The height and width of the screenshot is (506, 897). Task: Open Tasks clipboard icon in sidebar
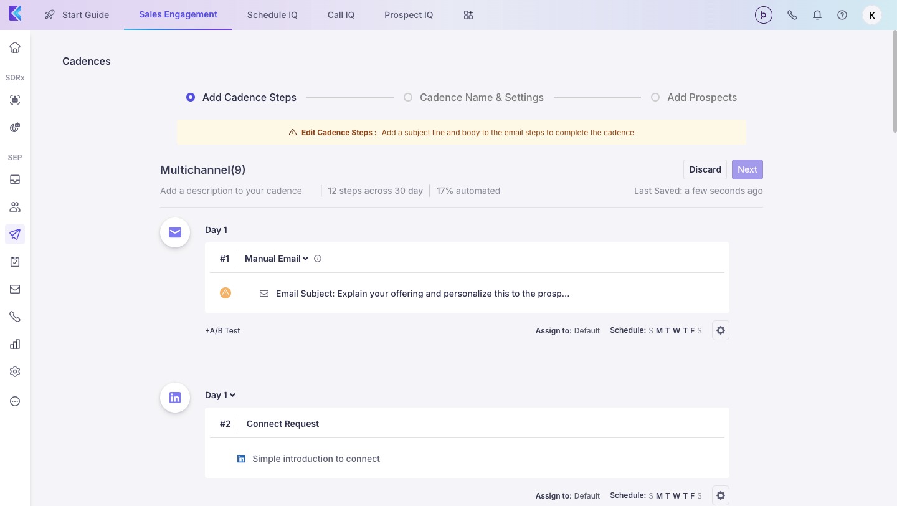(x=15, y=262)
